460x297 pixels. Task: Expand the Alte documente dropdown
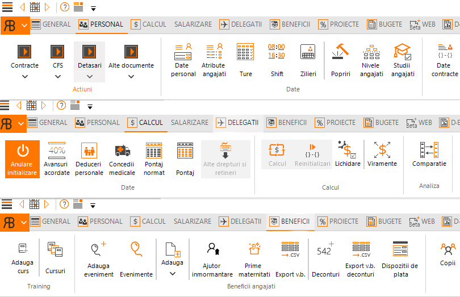click(x=131, y=77)
